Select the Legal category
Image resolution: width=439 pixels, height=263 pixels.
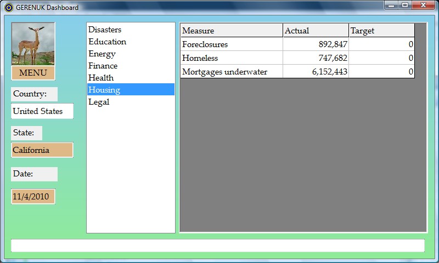[x=99, y=102]
